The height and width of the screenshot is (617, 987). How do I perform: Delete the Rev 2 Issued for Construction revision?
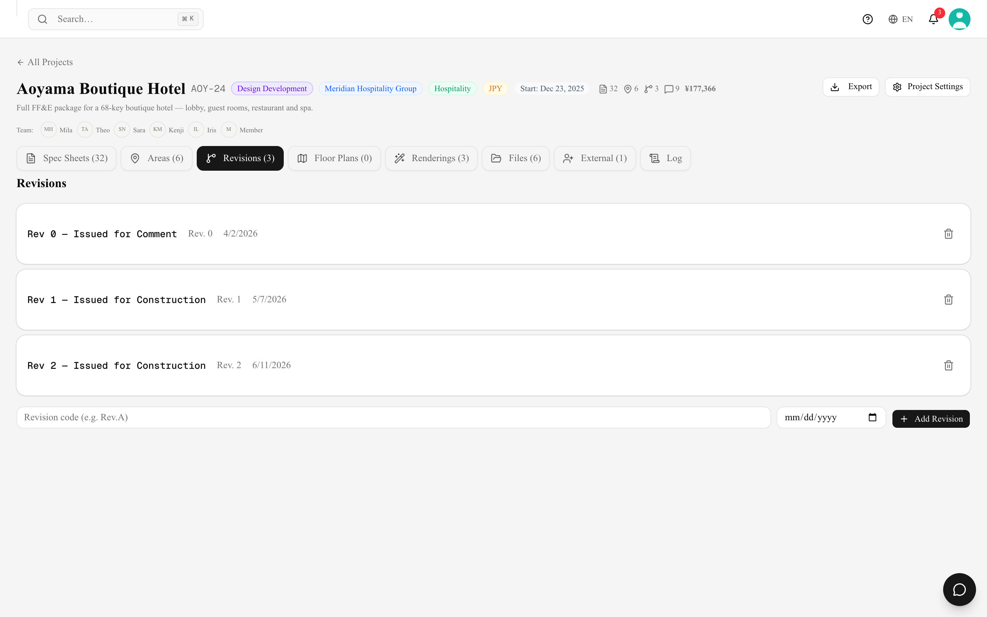tap(948, 365)
